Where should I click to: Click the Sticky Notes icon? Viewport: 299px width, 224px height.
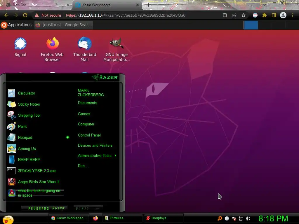12,104
